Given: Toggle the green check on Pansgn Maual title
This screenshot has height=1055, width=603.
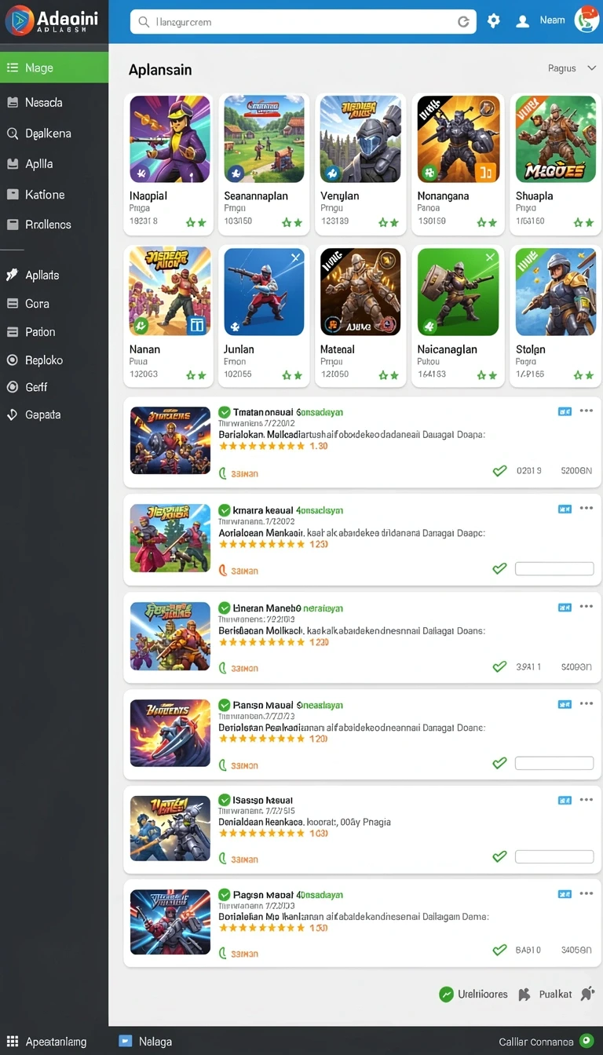Looking at the screenshot, I should [x=225, y=705].
